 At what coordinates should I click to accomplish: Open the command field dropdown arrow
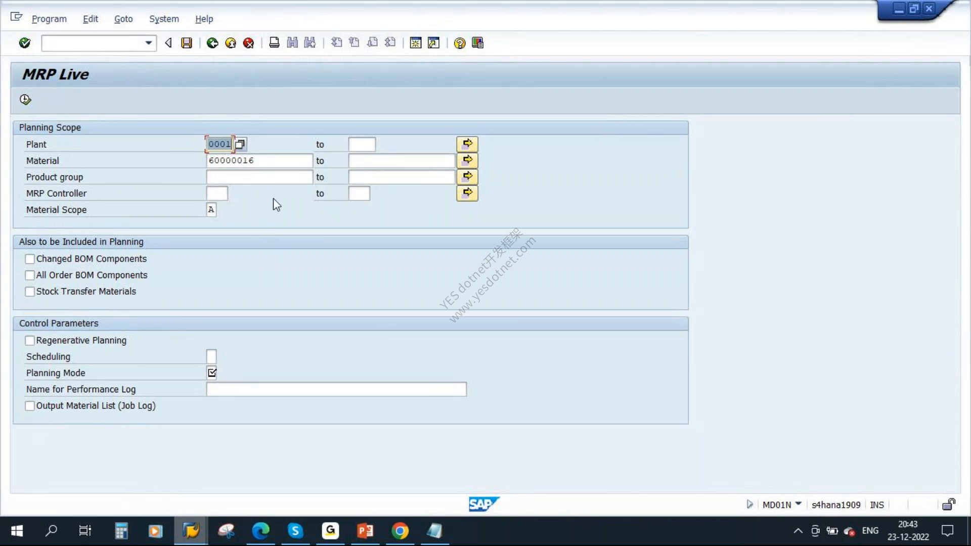click(x=148, y=43)
